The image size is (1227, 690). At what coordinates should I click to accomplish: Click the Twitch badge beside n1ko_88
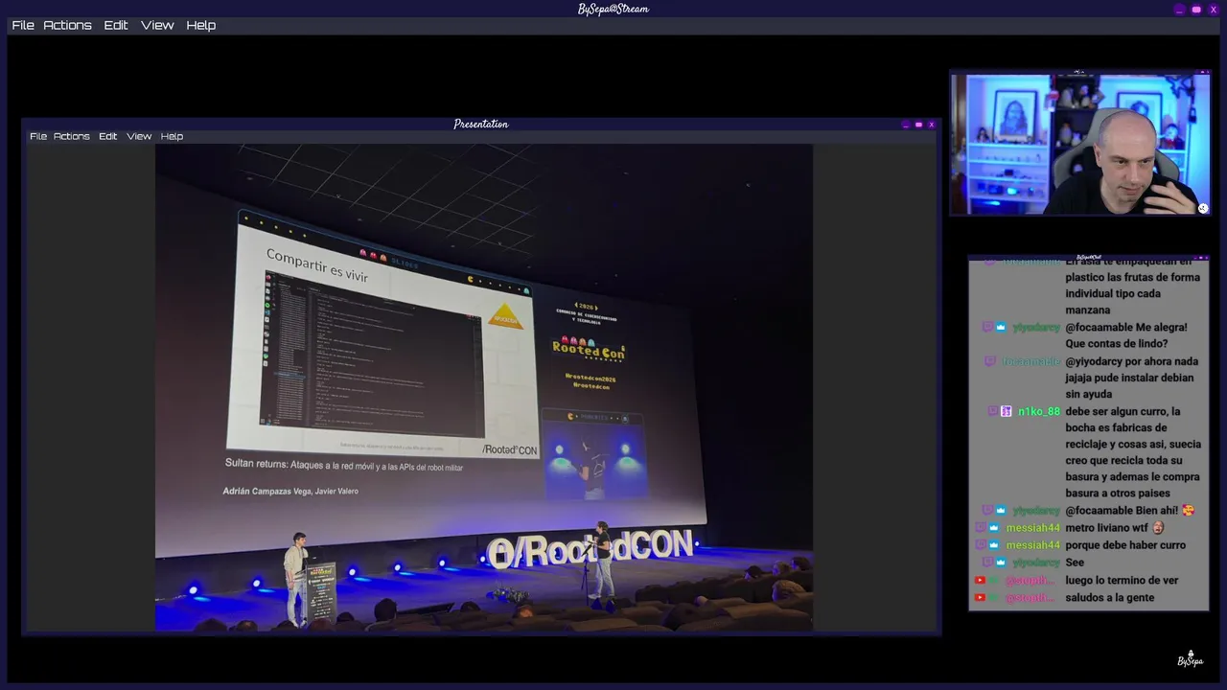993,411
